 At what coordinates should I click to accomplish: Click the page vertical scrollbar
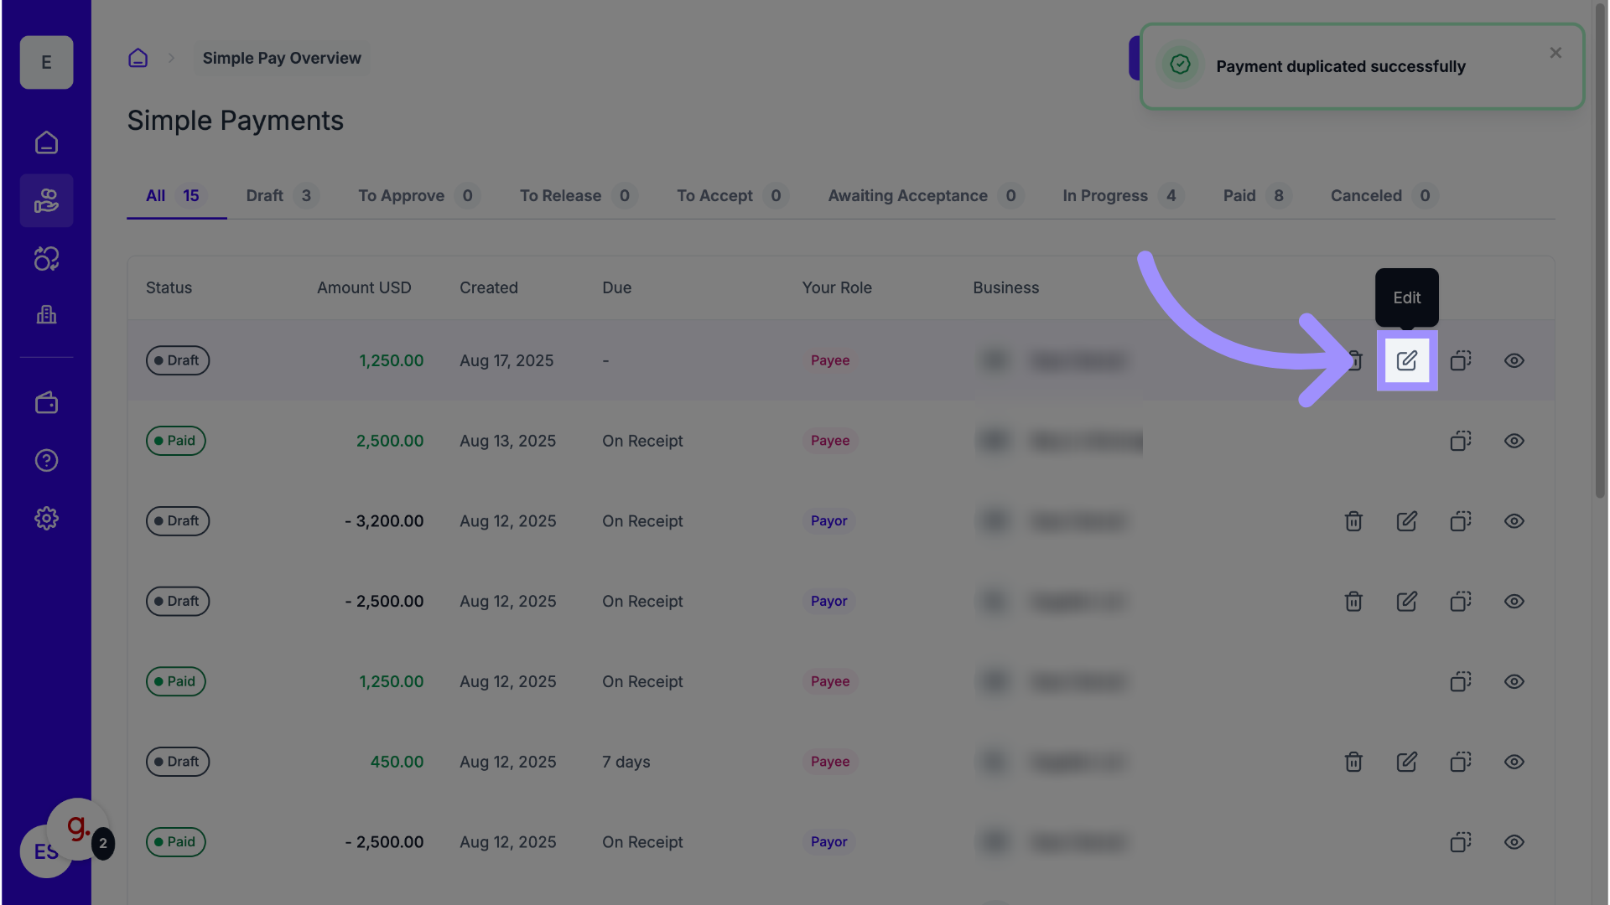coord(1600,251)
